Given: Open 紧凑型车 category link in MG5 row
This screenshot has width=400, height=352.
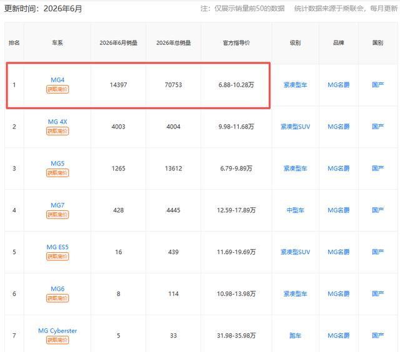Looking at the screenshot, I should click(295, 169).
